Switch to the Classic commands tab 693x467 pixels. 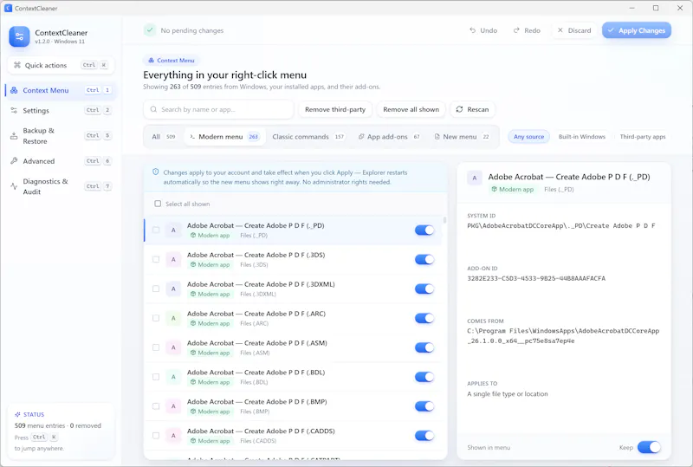click(x=308, y=137)
